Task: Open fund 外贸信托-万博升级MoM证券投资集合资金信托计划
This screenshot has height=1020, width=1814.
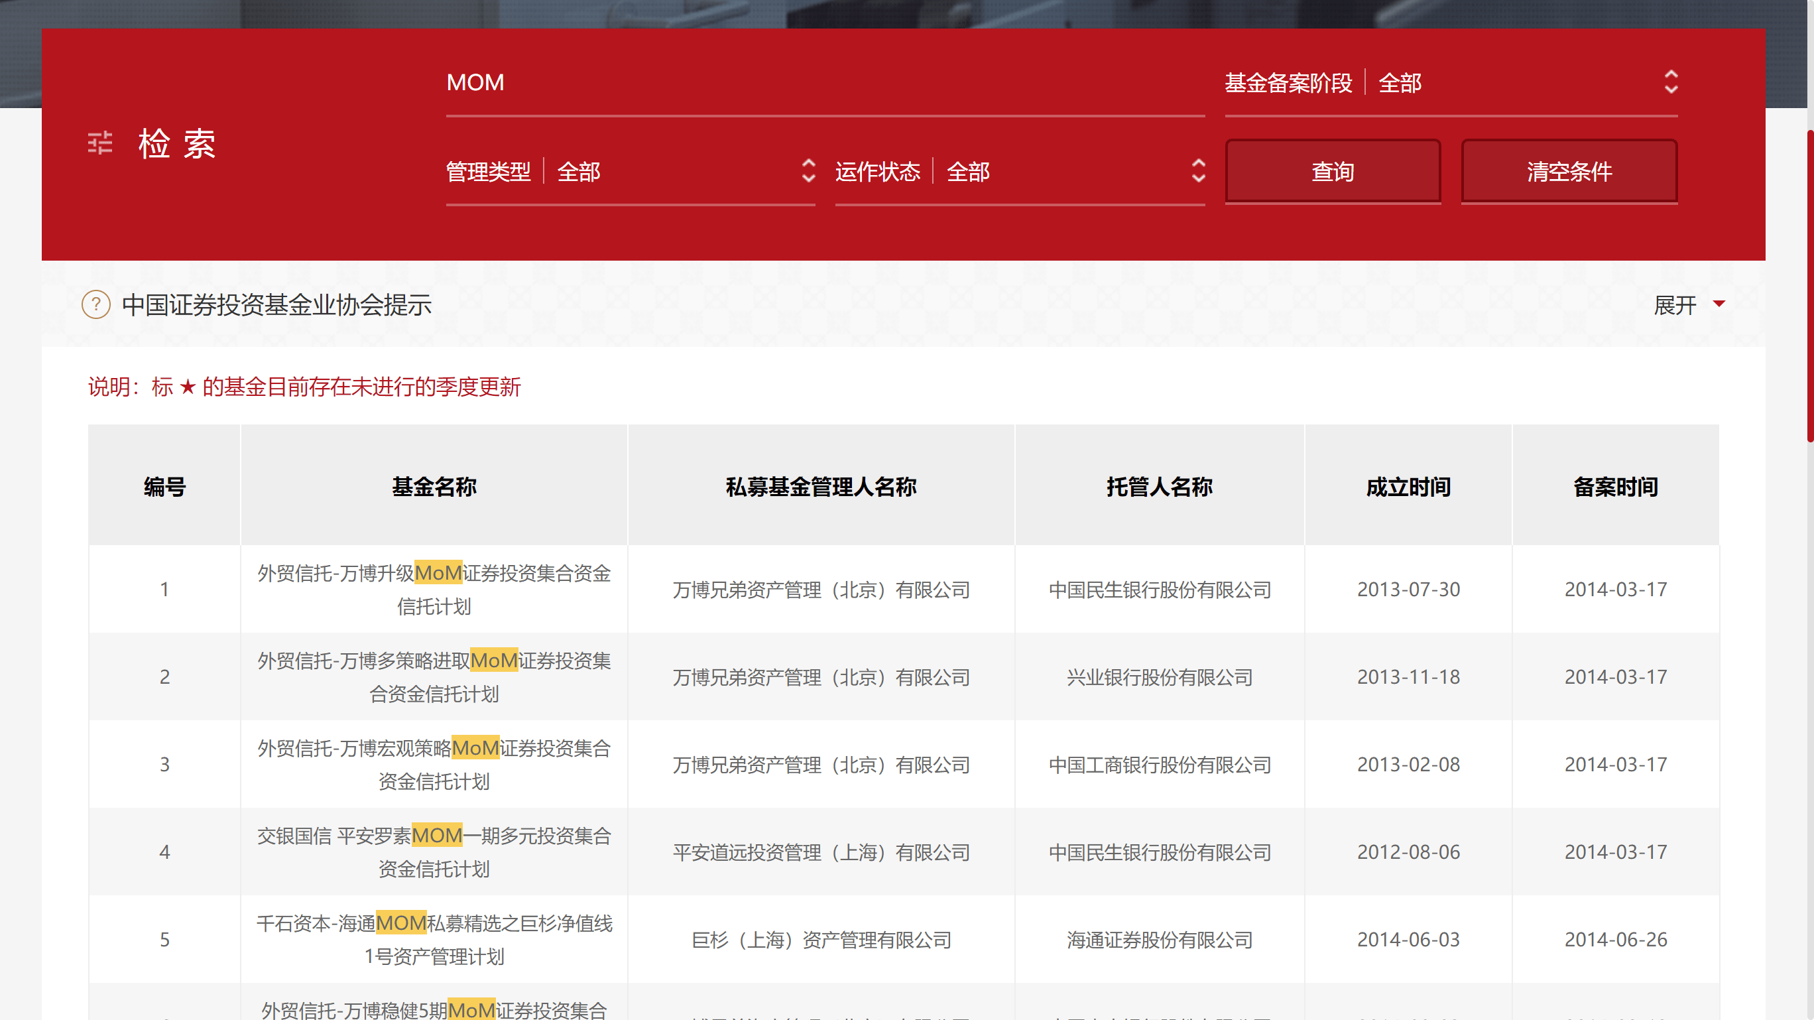Action: pyautogui.click(x=434, y=590)
